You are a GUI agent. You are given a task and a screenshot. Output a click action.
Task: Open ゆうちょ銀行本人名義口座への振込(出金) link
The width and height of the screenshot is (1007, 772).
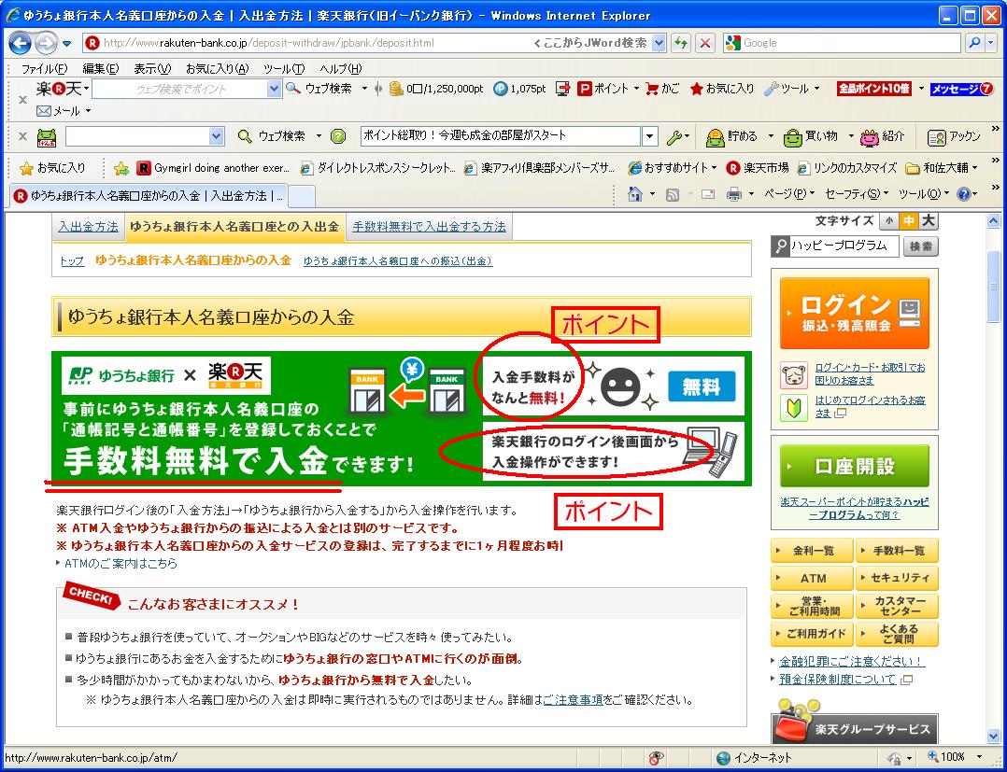coord(398,261)
